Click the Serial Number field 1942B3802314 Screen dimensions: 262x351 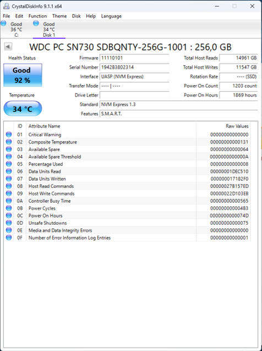pos(134,67)
